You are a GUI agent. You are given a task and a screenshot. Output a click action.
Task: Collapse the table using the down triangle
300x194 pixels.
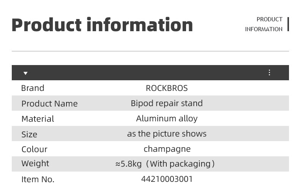[x=25, y=73]
